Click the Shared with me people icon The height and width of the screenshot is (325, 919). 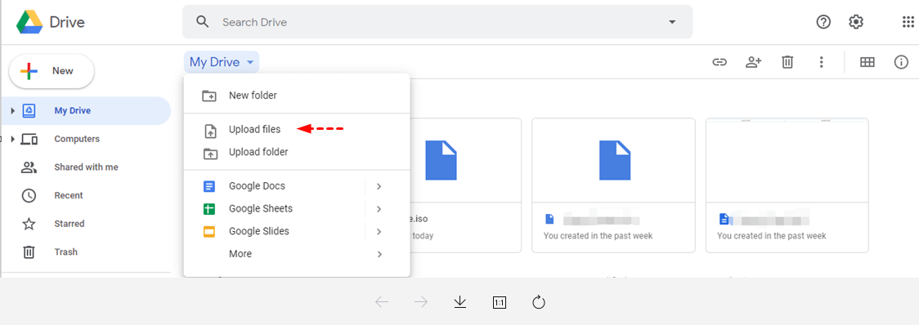(x=29, y=167)
